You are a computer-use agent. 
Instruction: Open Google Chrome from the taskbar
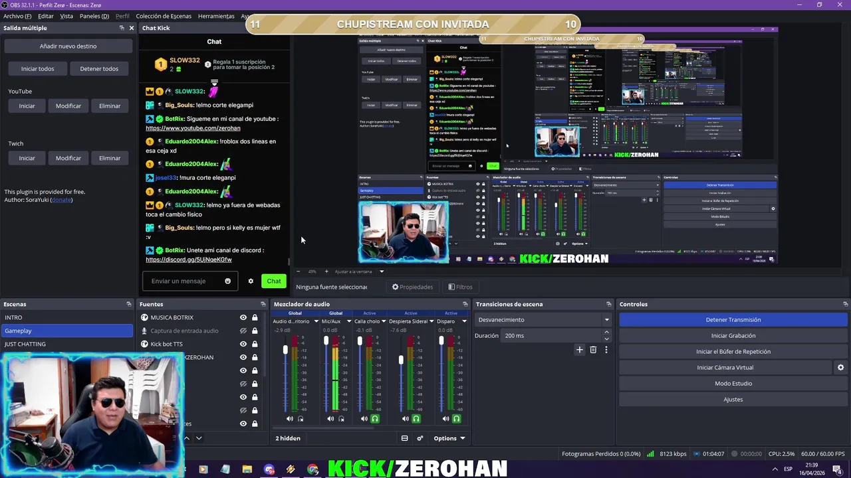[x=313, y=469]
